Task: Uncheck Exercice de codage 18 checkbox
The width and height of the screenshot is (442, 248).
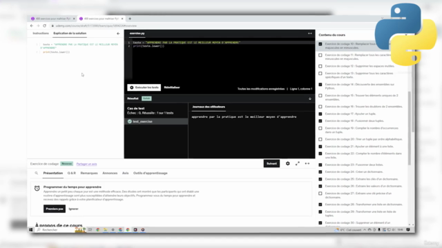Action: (x=320, y=121)
